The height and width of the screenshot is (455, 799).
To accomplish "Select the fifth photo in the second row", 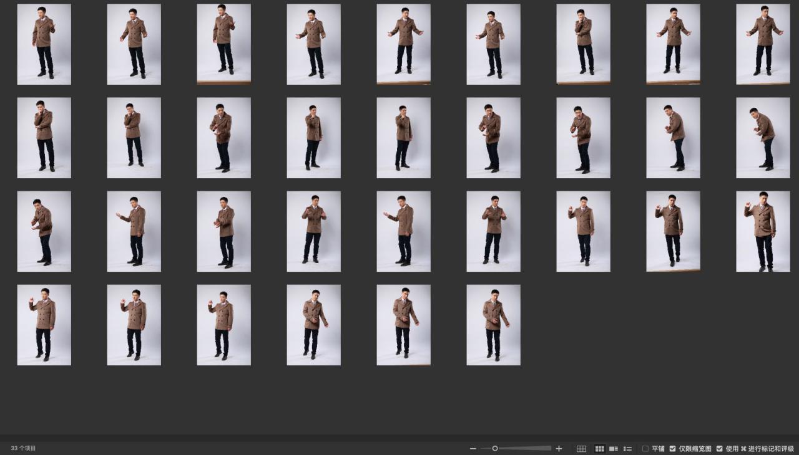I will point(403,138).
